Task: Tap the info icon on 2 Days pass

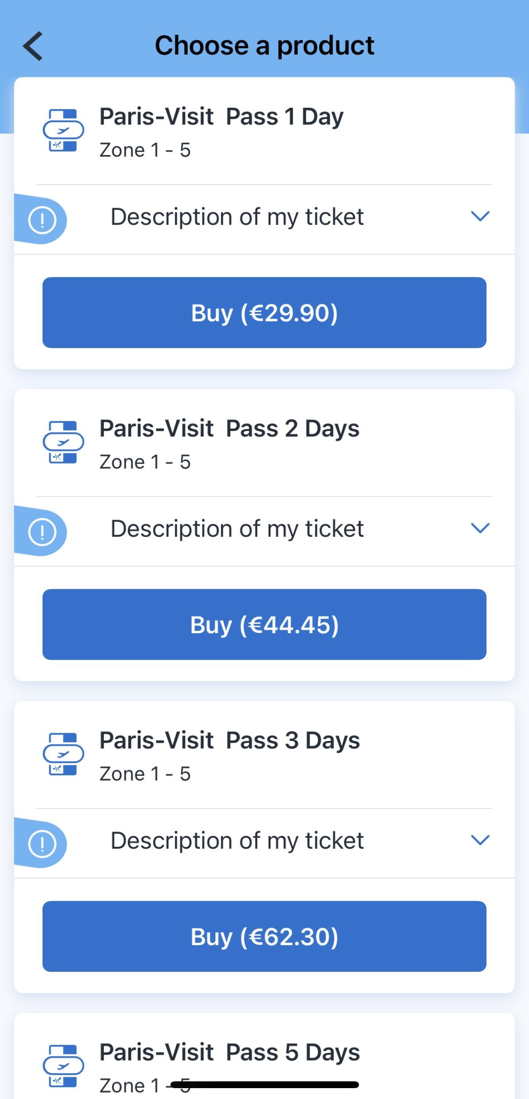Action: point(42,531)
